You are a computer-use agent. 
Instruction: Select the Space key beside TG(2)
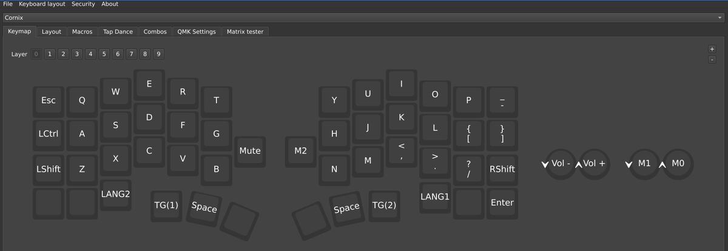[346, 208]
